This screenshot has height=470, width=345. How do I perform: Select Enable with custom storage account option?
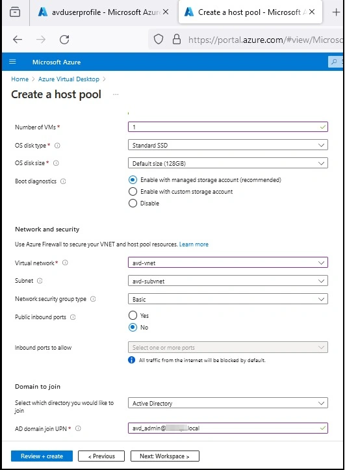[x=133, y=192]
